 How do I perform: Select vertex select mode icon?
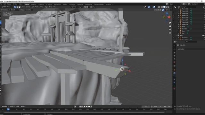tap(15, 7)
